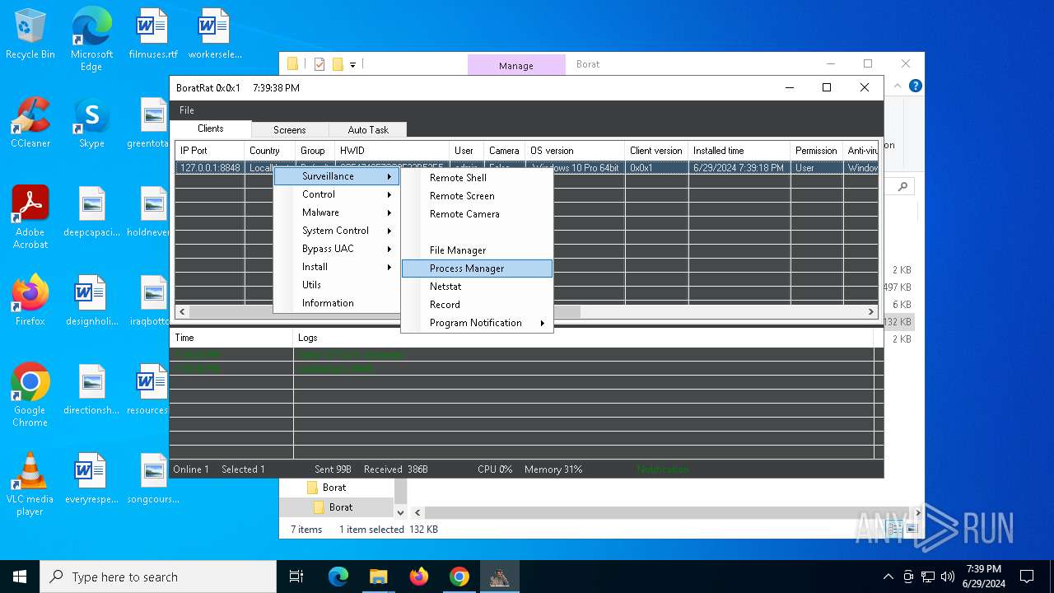This screenshot has width=1054, height=593.
Task: Click the taskbar clock showing 7:39 PM
Action: point(983,577)
